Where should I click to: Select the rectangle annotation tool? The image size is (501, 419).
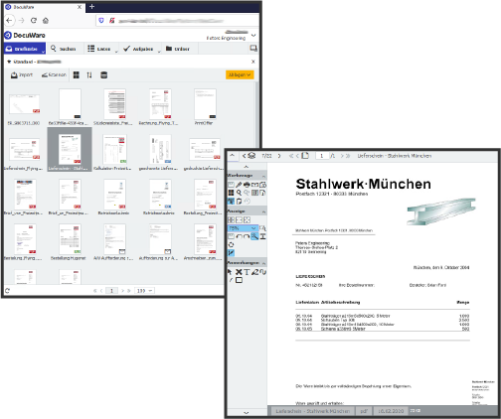[239, 280]
